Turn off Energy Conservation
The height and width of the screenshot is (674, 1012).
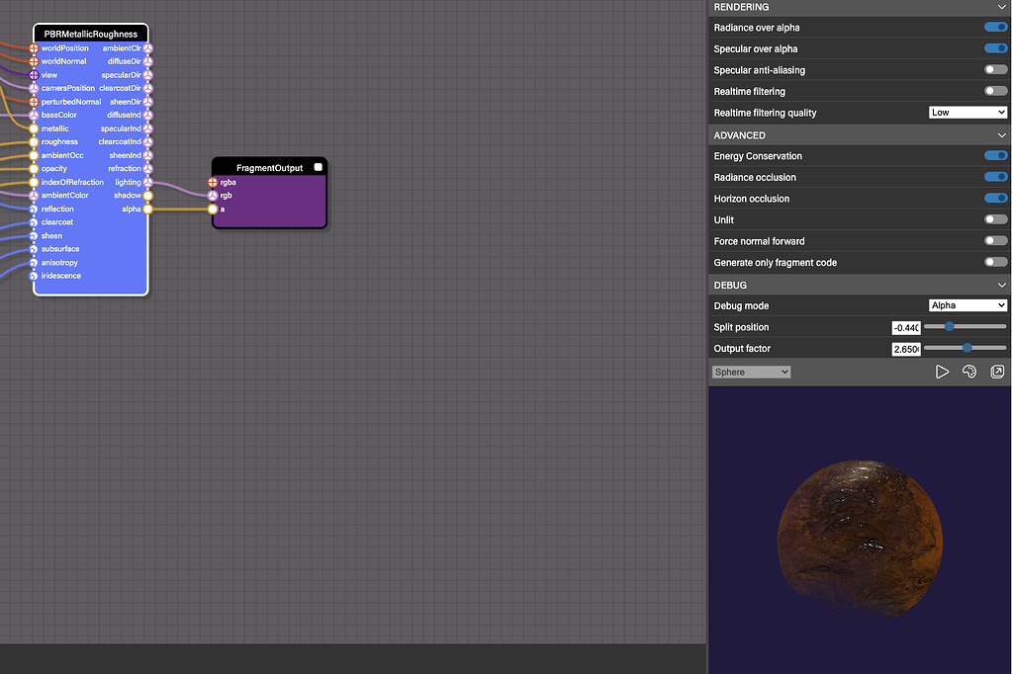pyautogui.click(x=994, y=155)
